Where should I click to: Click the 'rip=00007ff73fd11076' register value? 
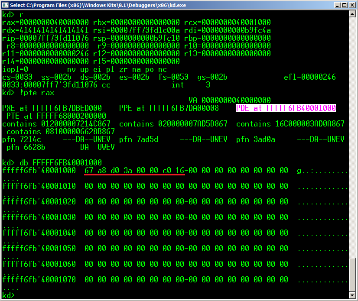46,38
